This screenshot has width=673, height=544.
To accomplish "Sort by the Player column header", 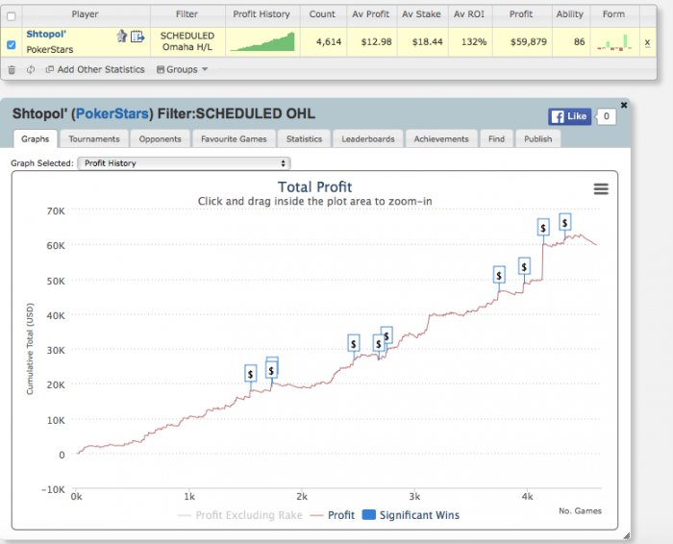I will (x=85, y=14).
